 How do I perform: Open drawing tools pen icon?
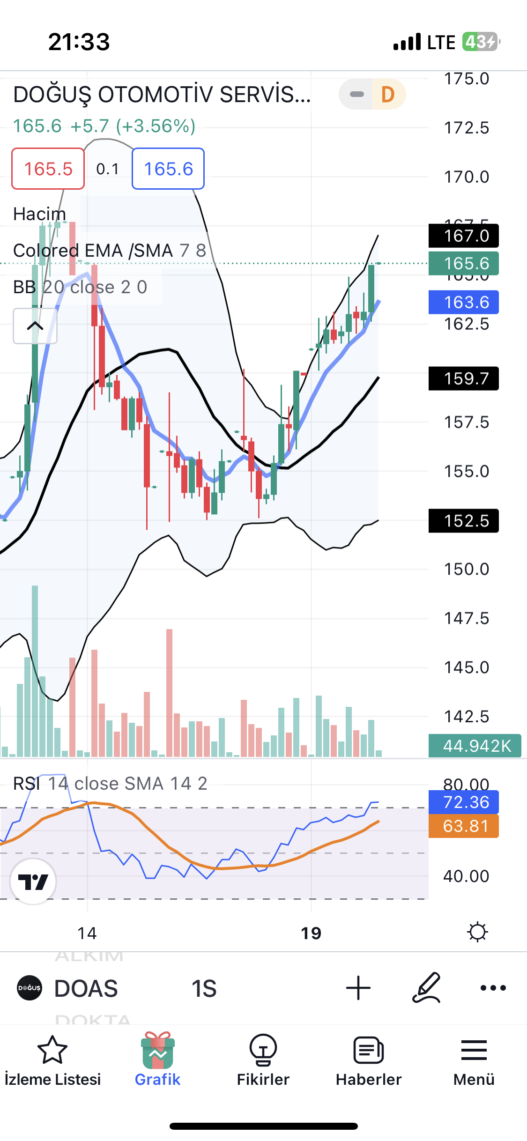(x=426, y=987)
